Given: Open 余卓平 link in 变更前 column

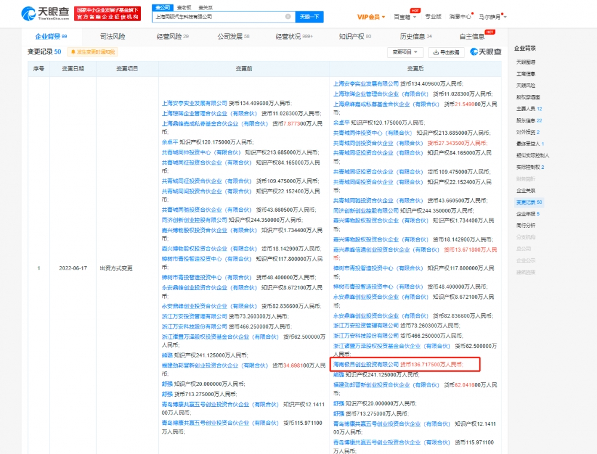Looking at the screenshot, I should click(x=170, y=142).
